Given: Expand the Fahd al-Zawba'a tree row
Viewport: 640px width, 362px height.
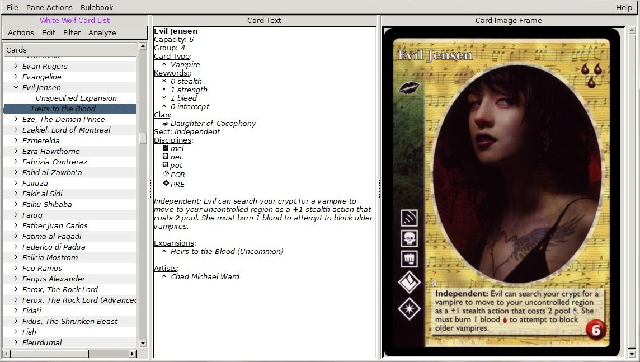Looking at the screenshot, I should (16, 172).
